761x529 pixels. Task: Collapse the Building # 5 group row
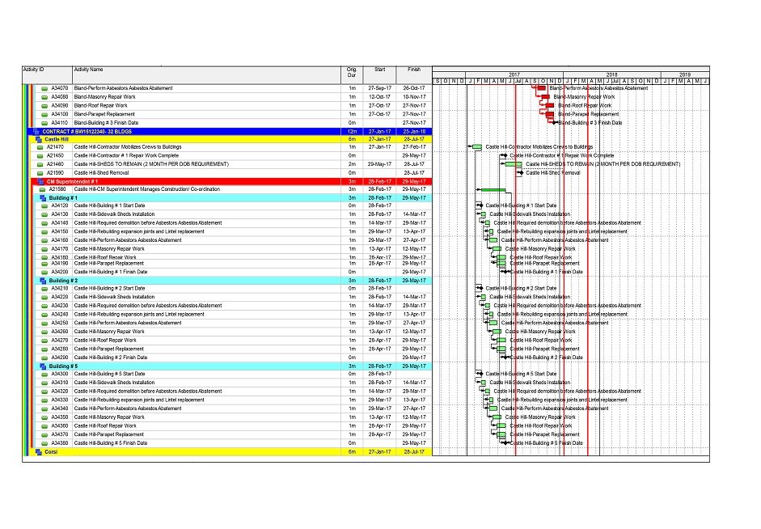[43, 366]
